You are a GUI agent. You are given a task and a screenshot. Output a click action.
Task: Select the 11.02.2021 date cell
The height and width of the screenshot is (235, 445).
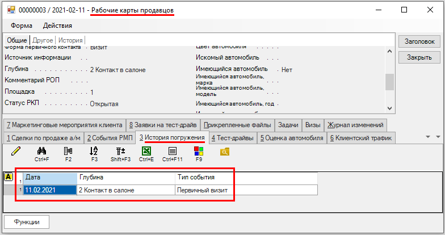click(49, 190)
